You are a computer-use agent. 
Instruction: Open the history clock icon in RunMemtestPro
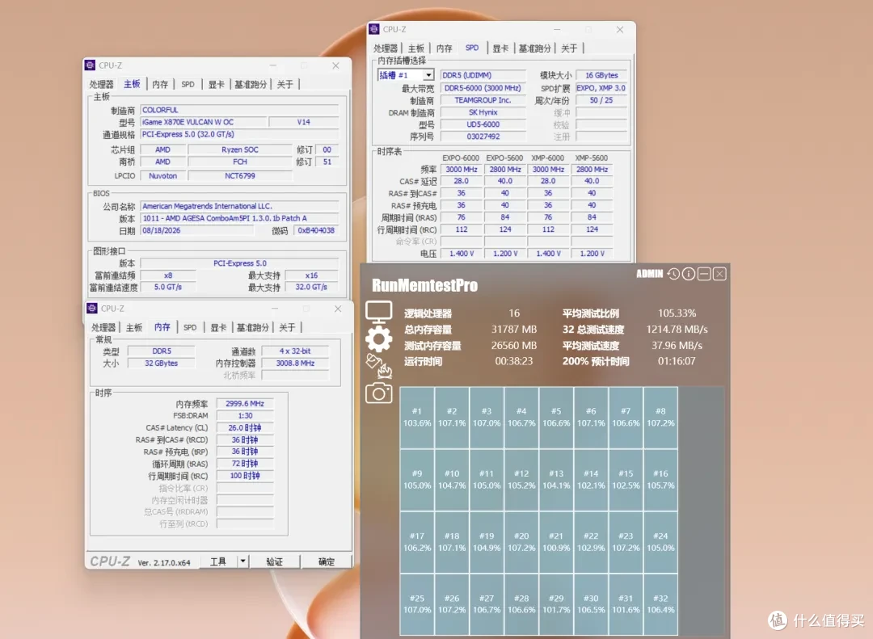673,274
